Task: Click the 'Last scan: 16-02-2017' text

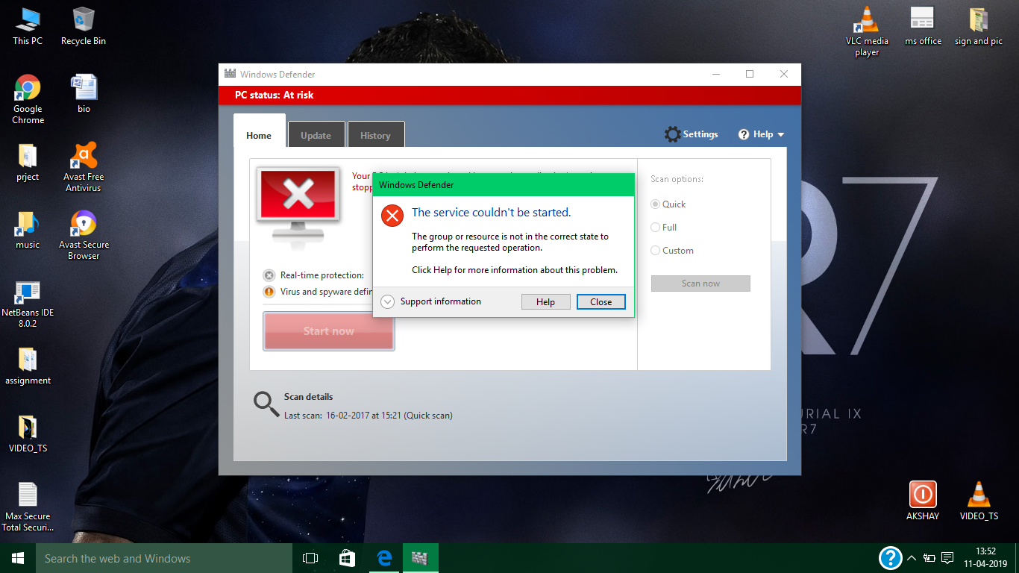Action: click(369, 416)
